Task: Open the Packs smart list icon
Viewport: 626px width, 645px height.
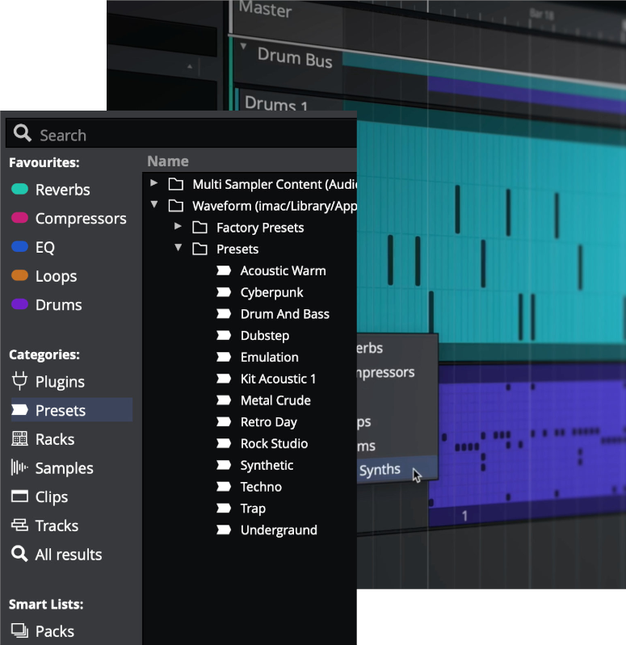Action: 19,631
